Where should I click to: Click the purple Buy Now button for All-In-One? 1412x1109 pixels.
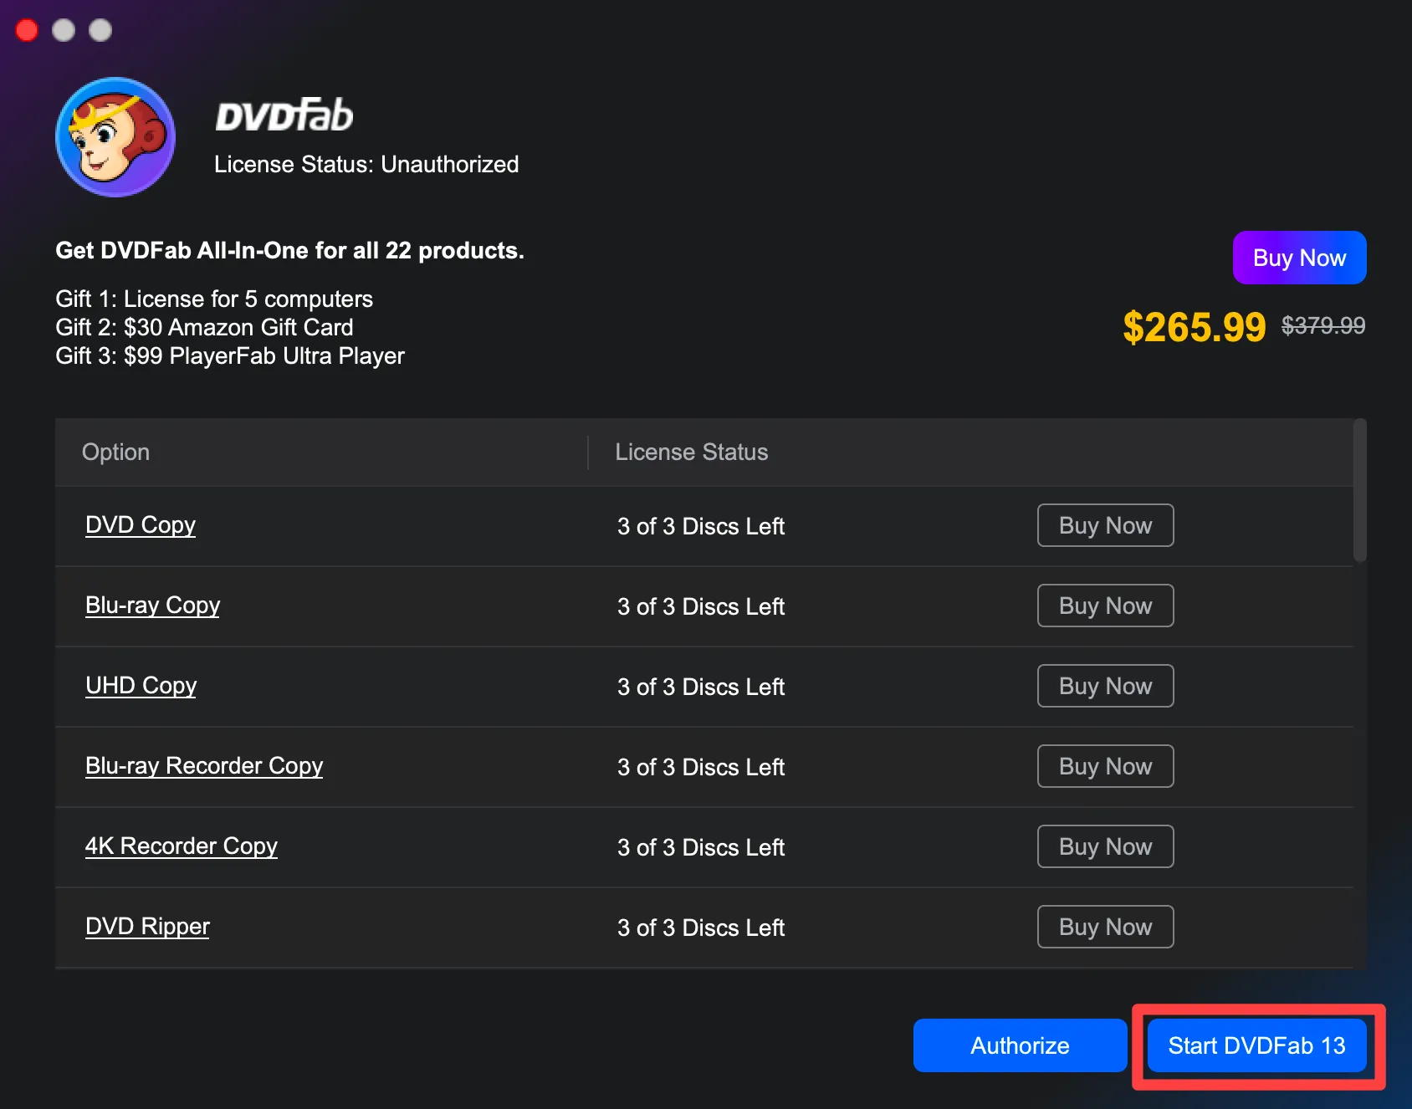click(1299, 258)
